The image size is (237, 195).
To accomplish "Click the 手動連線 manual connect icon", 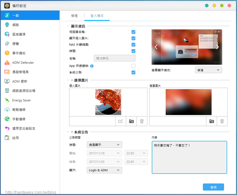I will coord(7,119).
